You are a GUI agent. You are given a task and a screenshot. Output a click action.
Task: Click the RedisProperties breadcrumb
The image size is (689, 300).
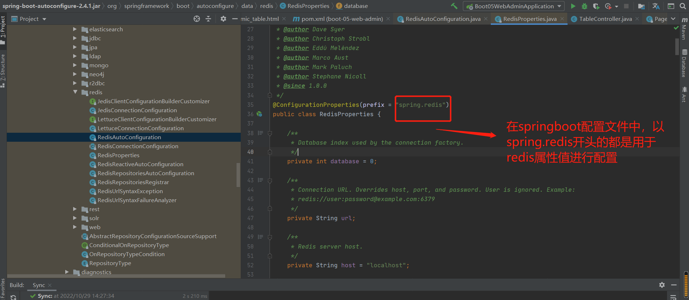[x=305, y=6]
